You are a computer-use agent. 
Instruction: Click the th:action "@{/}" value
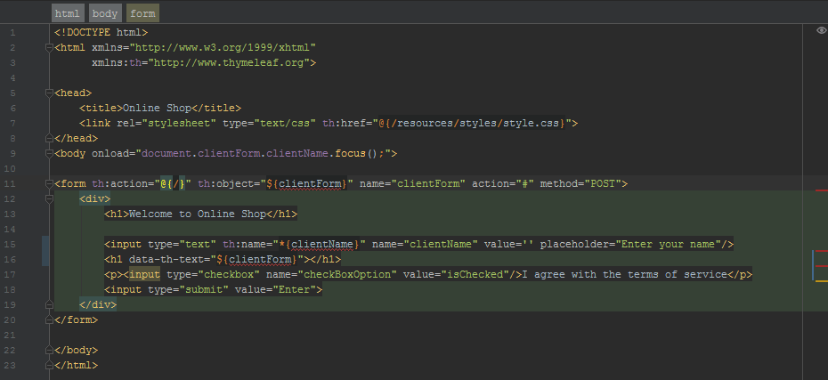[x=173, y=183]
